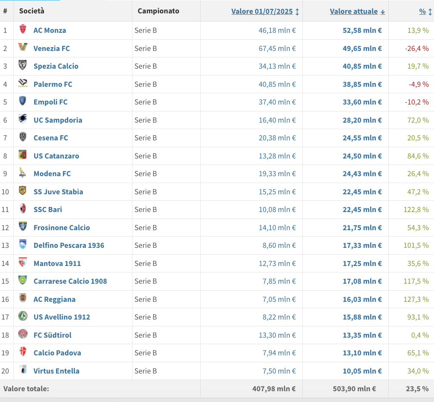Select the Virtus Entella club name
Screen dimensions: 434x402
coord(56,371)
